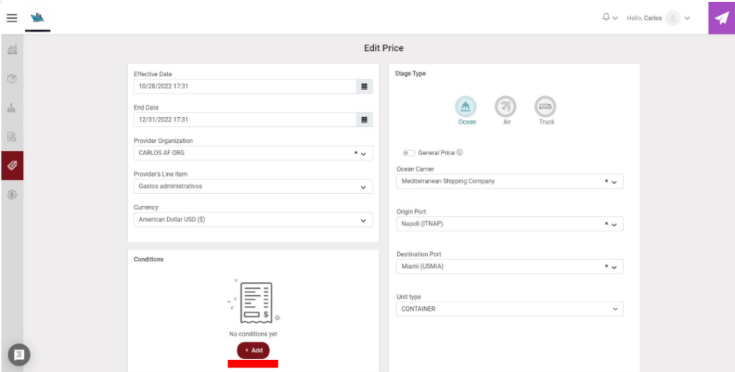Open the third sidebar icon below the box
This screenshot has height=372, width=735.
tap(12, 108)
